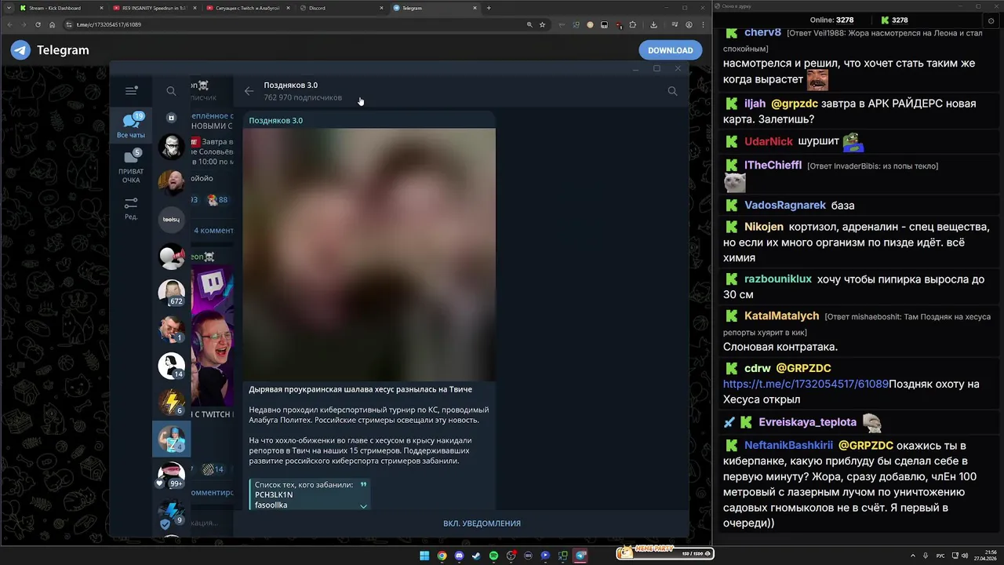Search inside the Поздняков 3.0 channel

[672, 91]
